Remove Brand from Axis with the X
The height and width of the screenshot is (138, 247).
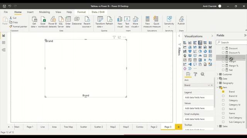click(x=212, y=85)
